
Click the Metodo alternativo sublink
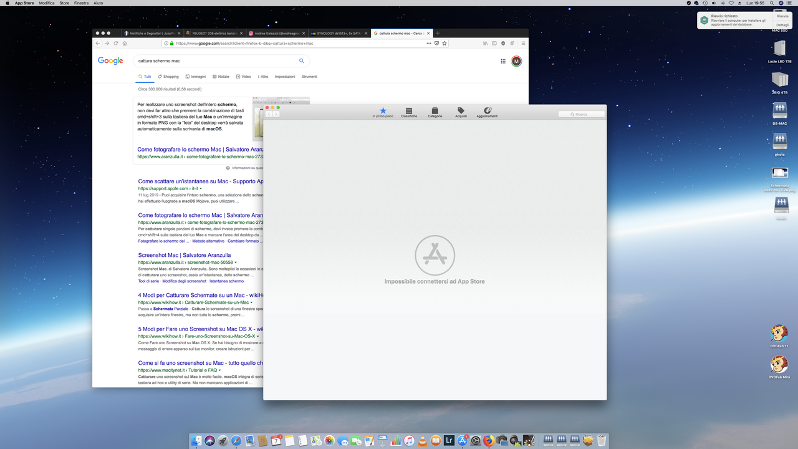pyautogui.click(x=208, y=241)
